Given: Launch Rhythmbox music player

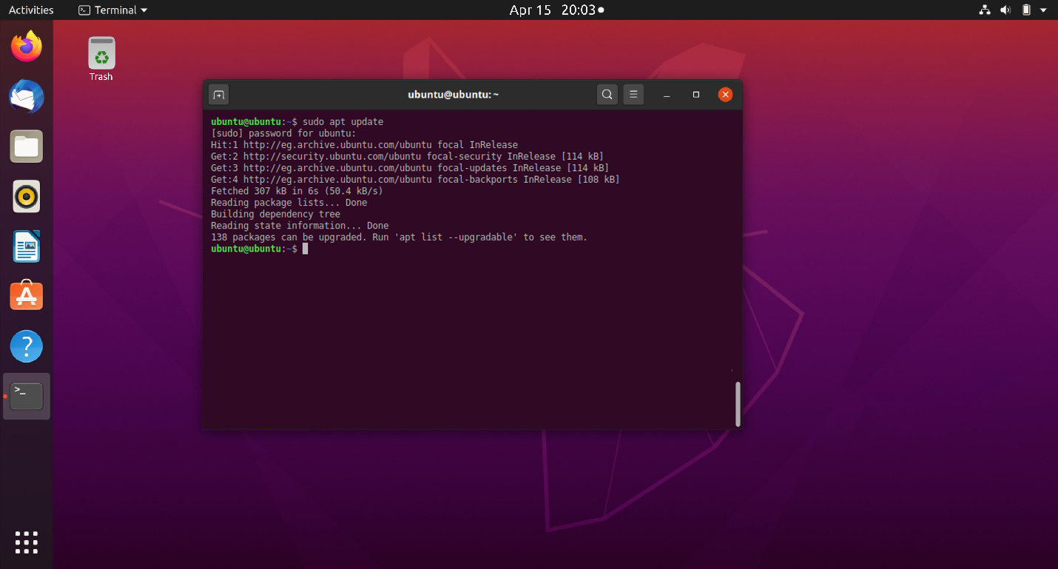Looking at the screenshot, I should tap(26, 196).
